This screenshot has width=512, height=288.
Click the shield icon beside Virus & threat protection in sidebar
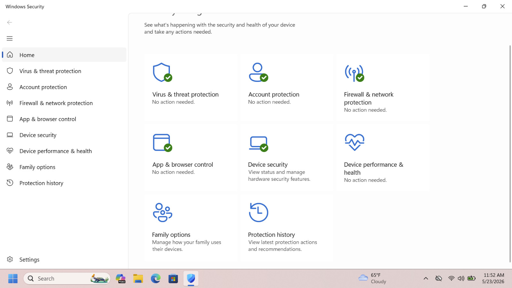[x=10, y=71]
